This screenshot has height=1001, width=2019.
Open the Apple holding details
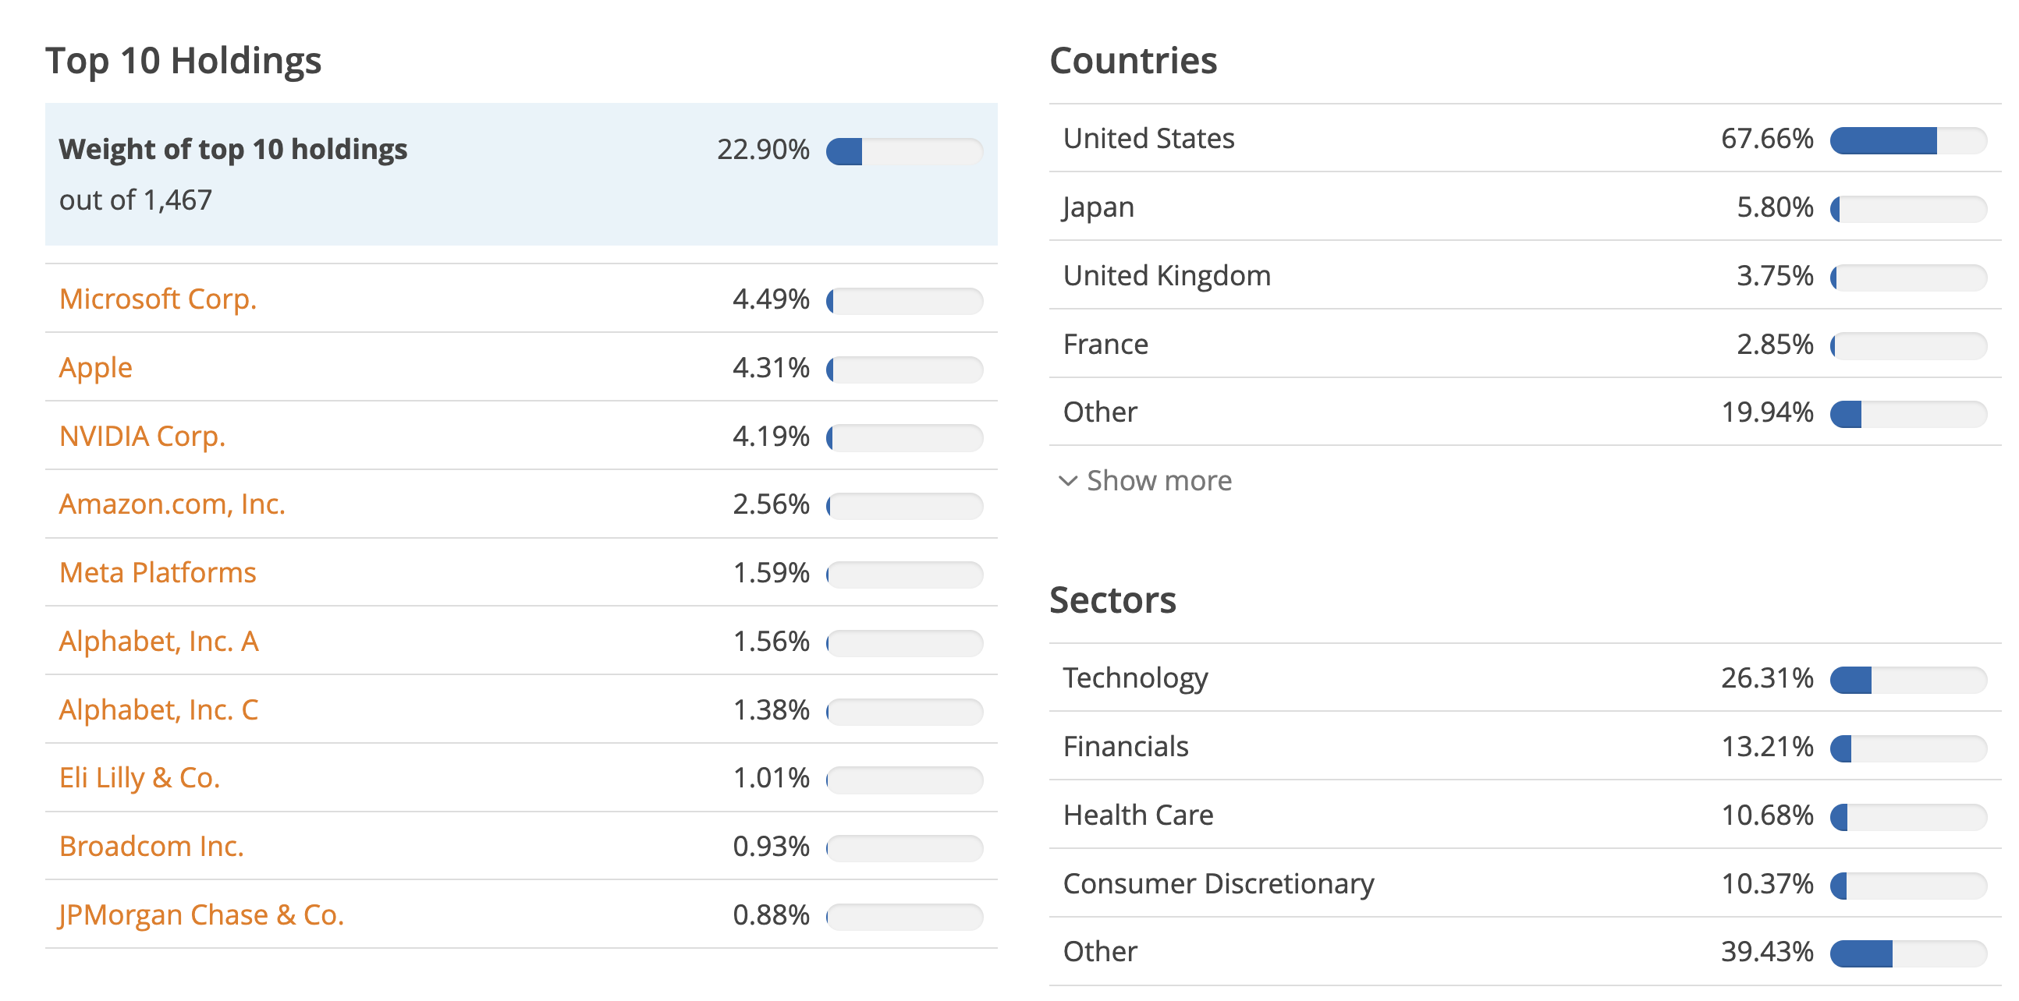96,367
